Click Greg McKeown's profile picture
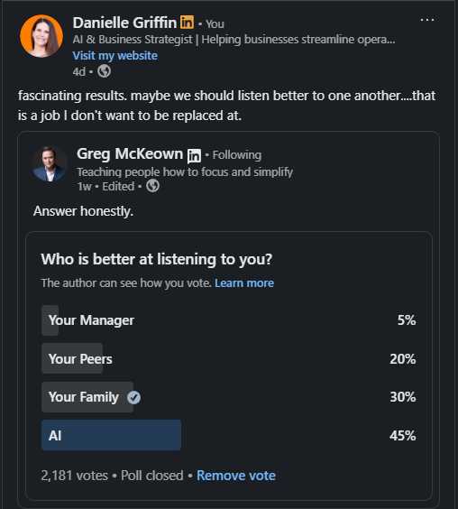This screenshot has height=509, width=458. tap(50, 163)
